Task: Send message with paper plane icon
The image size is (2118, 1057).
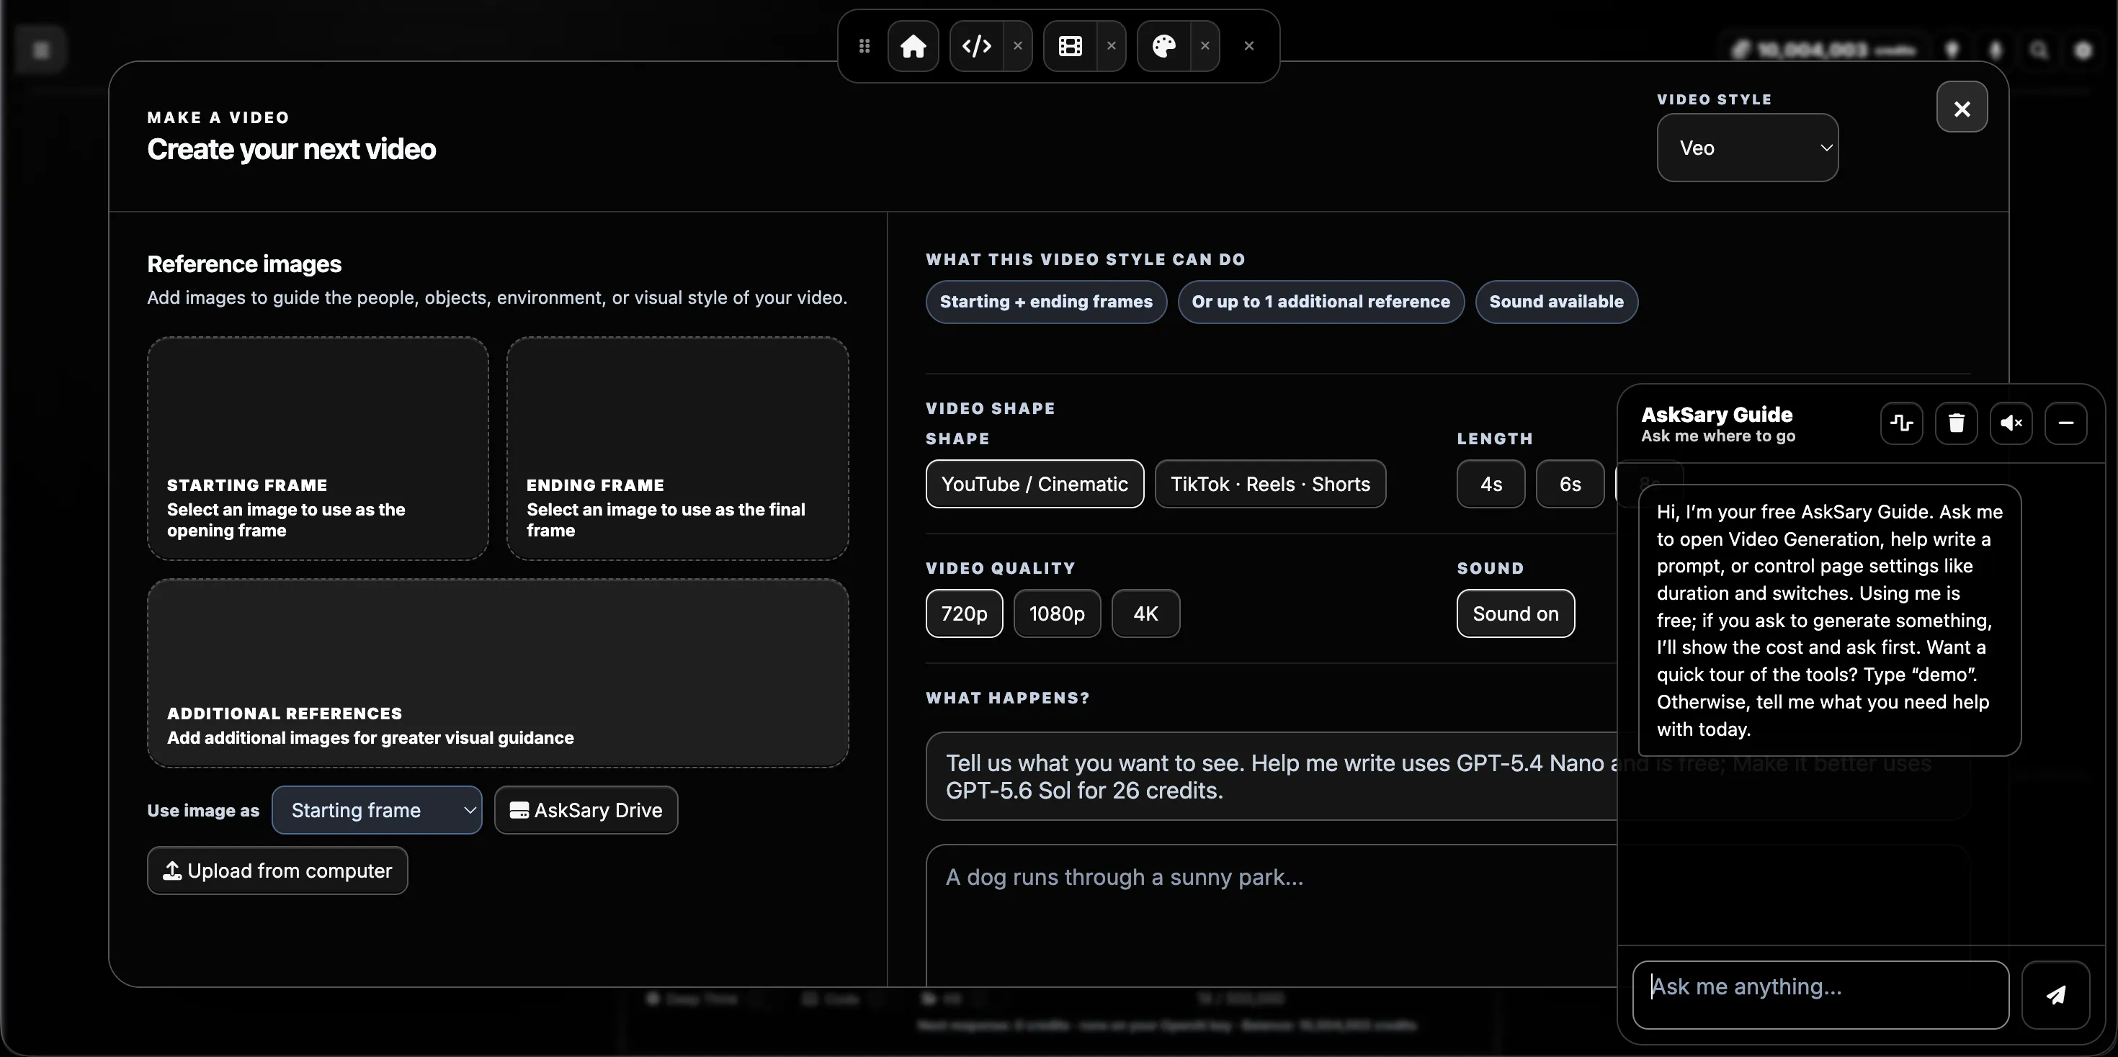Action: [2055, 994]
